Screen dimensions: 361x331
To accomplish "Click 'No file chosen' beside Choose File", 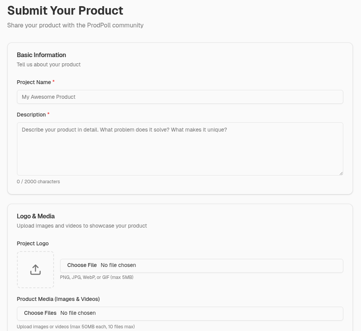I will click(x=118, y=265).
